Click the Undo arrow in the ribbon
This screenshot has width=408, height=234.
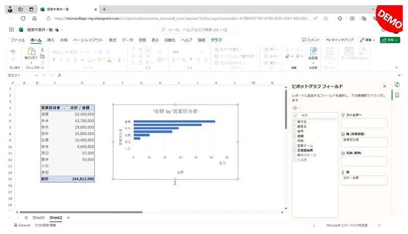(x=13, y=52)
